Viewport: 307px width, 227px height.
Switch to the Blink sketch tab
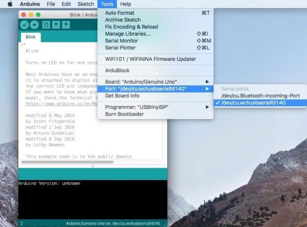(31, 37)
